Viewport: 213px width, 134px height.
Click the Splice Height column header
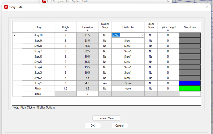[x=168, y=27]
